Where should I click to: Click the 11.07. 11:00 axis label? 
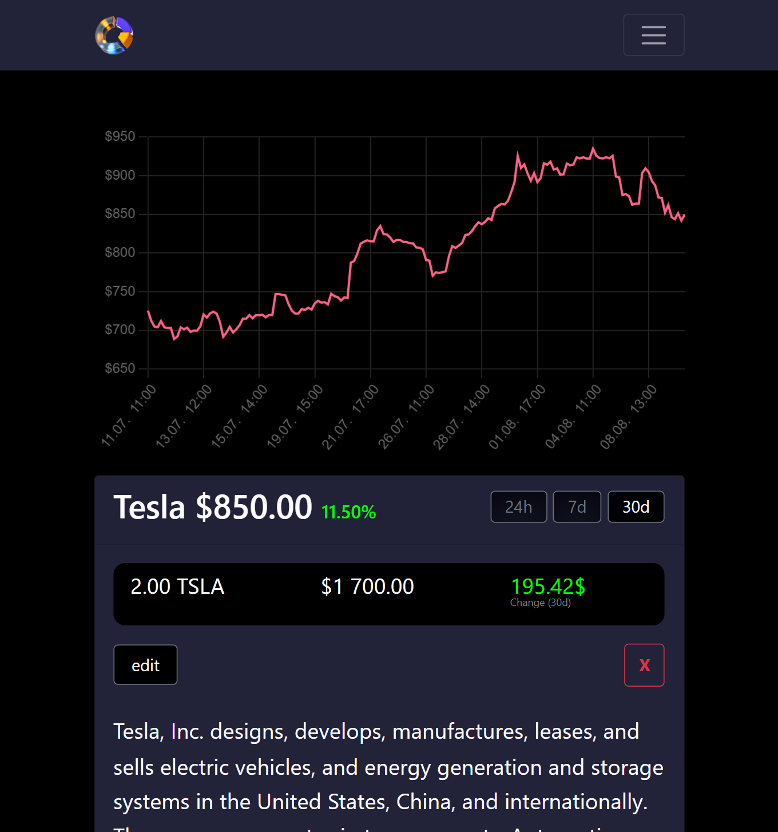tap(129, 415)
